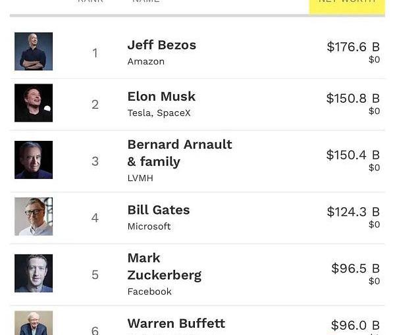Open the Jeff Bezos name link
The height and width of the screenshot is (335, 395).
pyautogui.click(x=162, y=45)
